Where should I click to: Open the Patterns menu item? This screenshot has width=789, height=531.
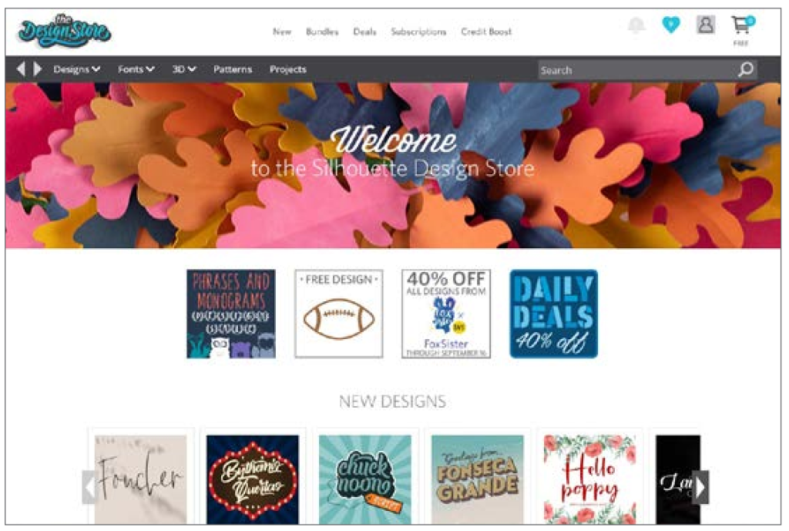point(233,69)
